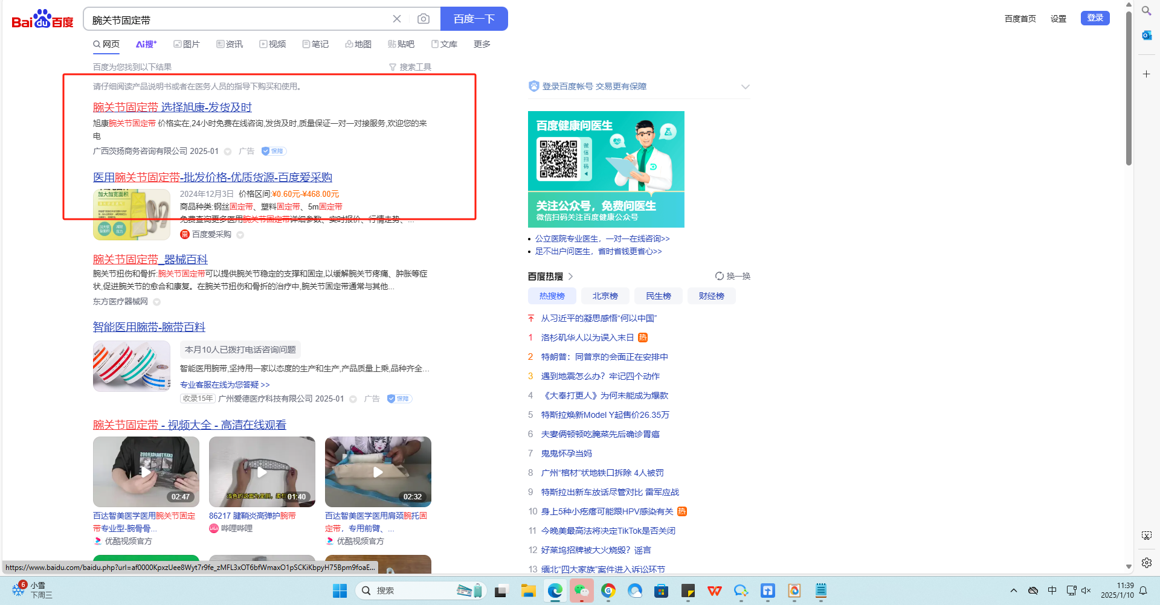Click the sidebar search magnifier icon
1160x605 pixels.
click(1146, 11)
